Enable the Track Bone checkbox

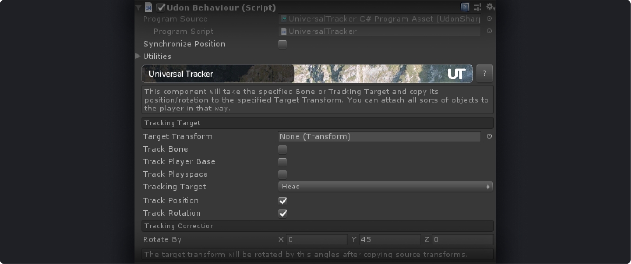(282, 149)
